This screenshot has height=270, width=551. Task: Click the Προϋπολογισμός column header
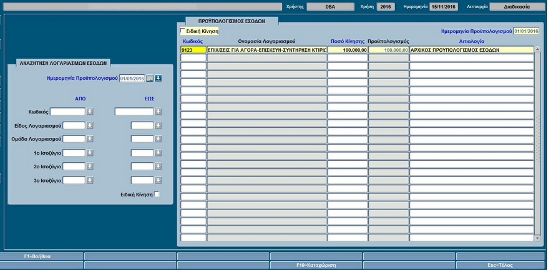coord(389,41)
